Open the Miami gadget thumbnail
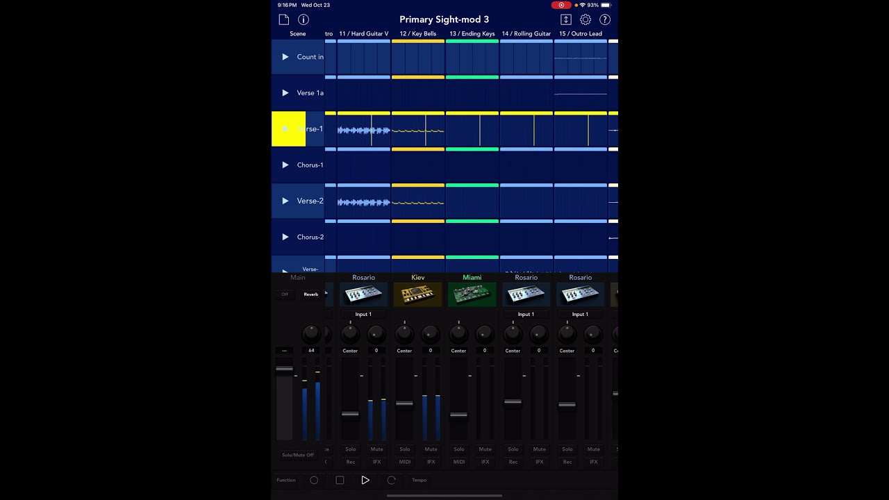Viewport: 889px width, 500px height. (472, 294)
